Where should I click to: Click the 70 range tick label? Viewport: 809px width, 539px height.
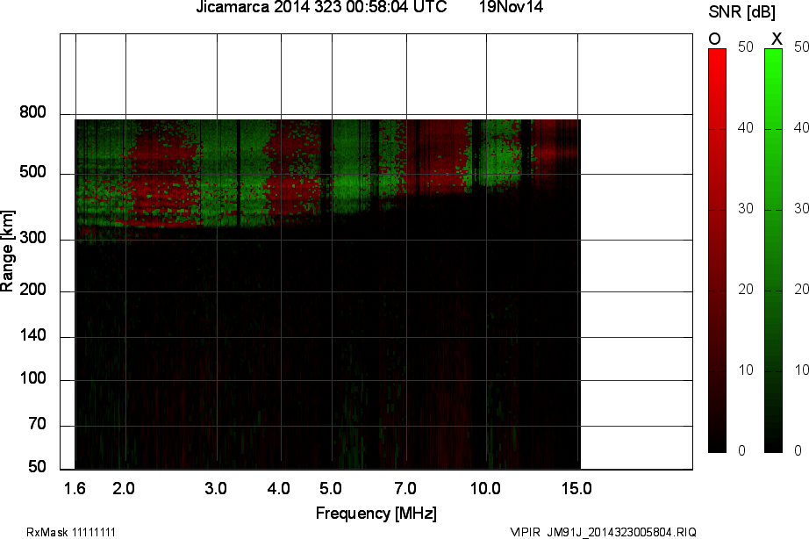tap(37, 424)
